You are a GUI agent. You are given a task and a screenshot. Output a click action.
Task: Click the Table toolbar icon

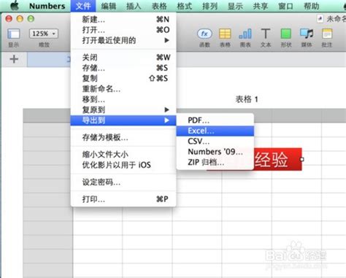tap(225, 34)
